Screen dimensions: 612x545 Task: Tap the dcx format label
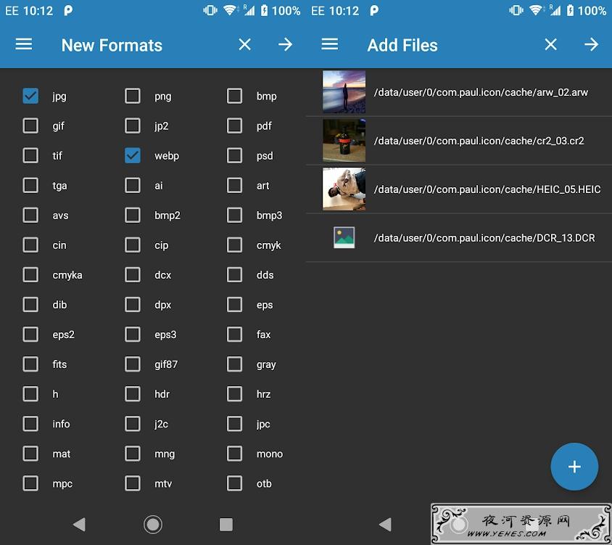(x=162, y=275)
